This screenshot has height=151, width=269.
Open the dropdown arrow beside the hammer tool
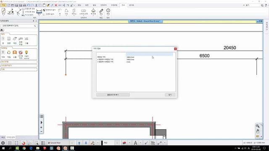pos(98,143)
